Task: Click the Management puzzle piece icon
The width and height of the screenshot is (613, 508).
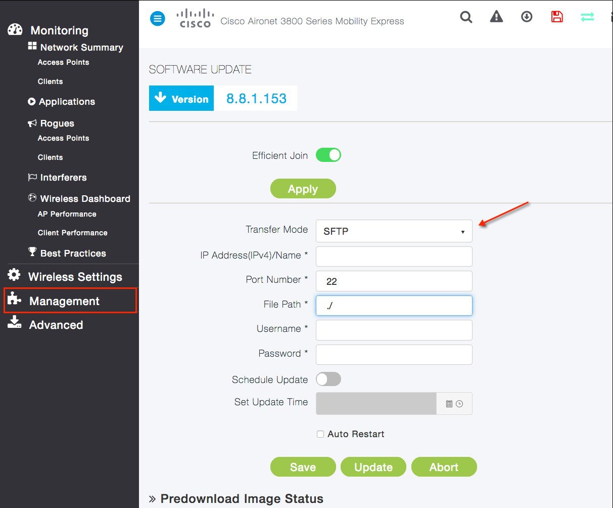Action: pos(14,299)
